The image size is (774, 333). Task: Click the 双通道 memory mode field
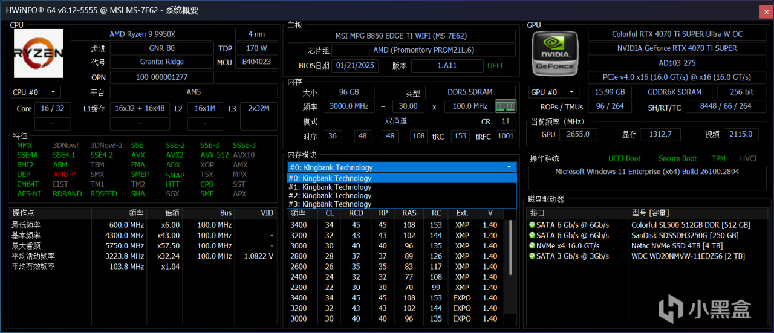(396, 121)
